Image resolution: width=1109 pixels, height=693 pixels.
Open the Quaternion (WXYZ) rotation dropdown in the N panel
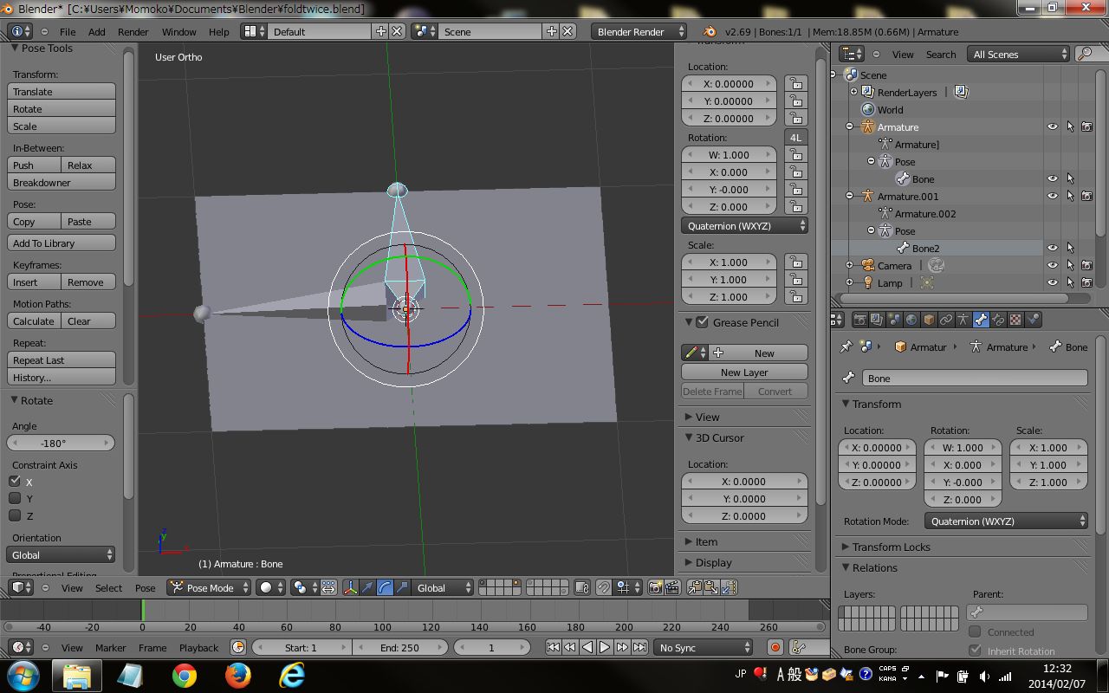744,225
